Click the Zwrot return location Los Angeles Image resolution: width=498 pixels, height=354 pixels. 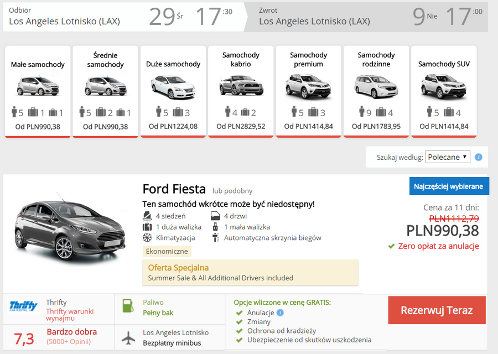coord(314,21)
